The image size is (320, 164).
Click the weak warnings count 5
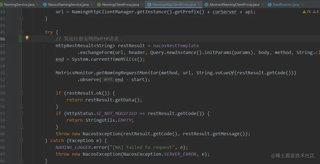tap(316, 12)
